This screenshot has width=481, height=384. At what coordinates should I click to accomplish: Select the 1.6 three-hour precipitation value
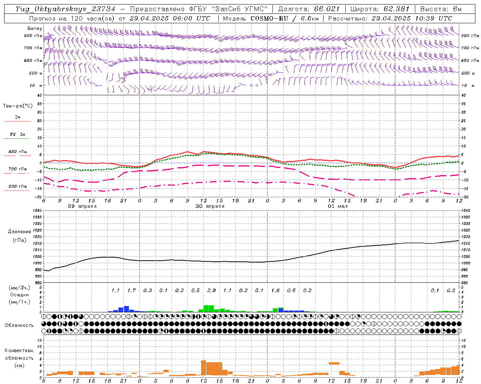275,291
